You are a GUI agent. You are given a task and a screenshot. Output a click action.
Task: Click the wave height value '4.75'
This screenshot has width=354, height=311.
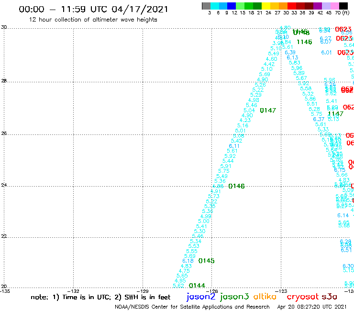pos(184,271)
